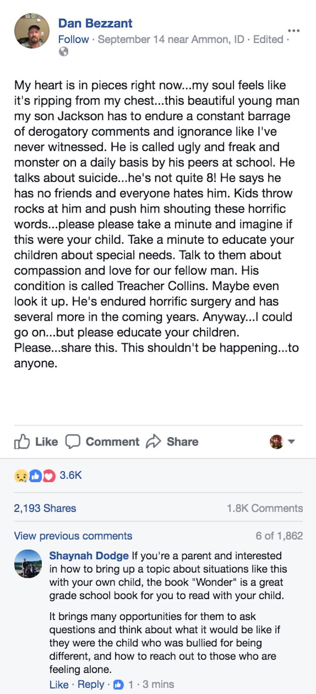The image size is (316, 694).
Task: Click the Comment speech bubble icon
Action: pos(73,441)
